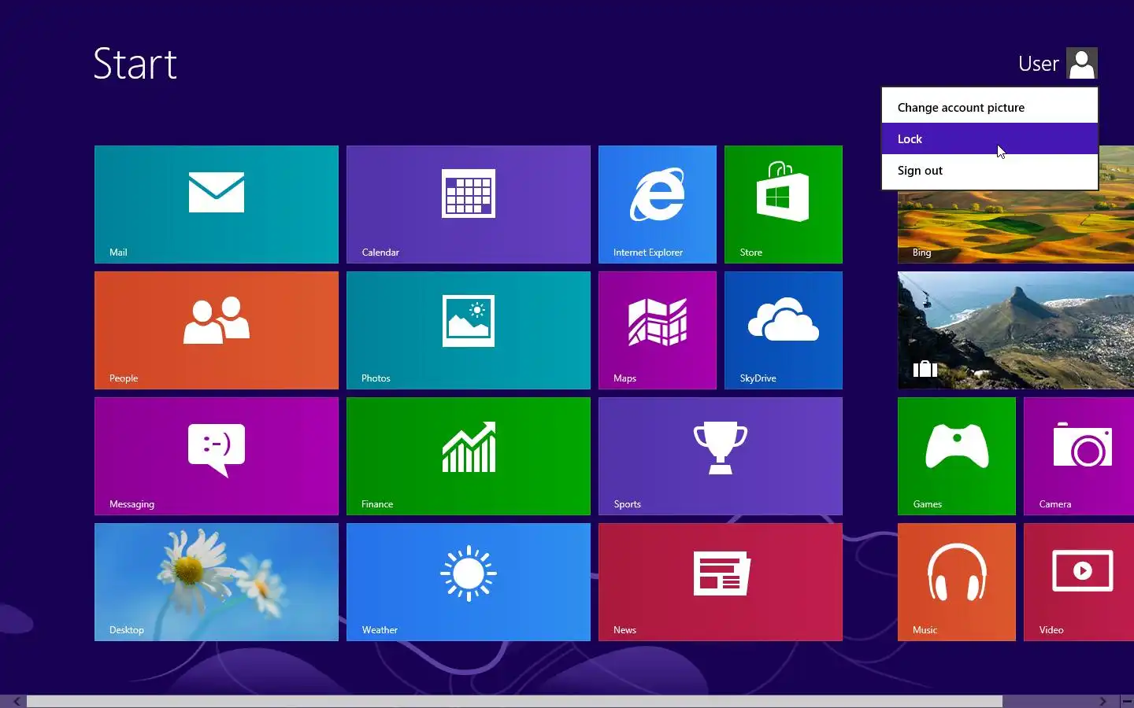Open the Finance tile

coord(469,456)
